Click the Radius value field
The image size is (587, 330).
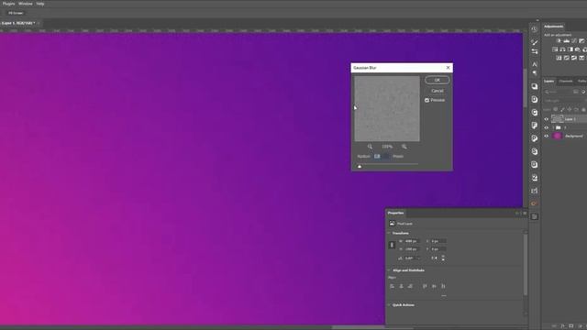tap(382, 157)
